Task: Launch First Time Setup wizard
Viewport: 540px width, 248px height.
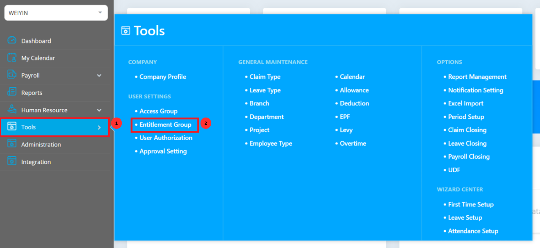Action: pyautogui.click(x=471, y=204)
